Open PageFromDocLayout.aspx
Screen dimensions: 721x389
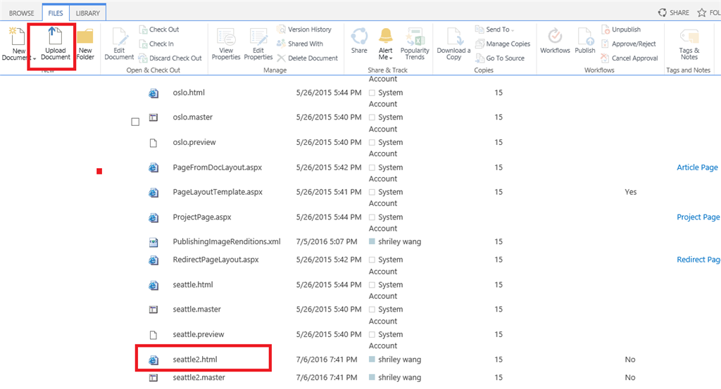(217, 167)
